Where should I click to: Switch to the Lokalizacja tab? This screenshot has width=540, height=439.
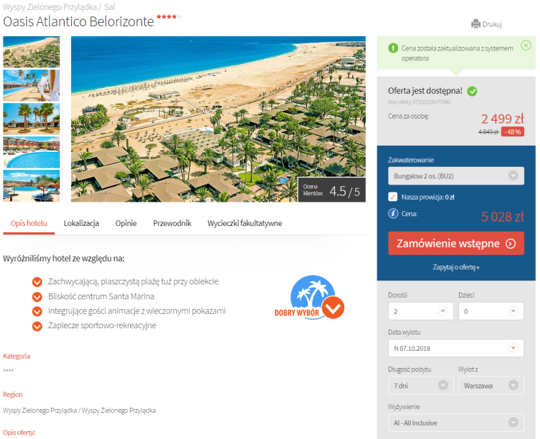[81, 223]
